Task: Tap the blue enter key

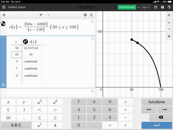Action: pos(157,125)
